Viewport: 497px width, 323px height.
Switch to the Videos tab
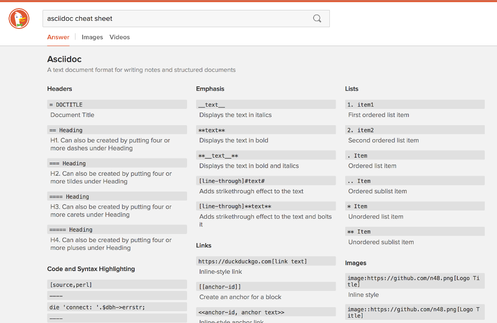119,37
